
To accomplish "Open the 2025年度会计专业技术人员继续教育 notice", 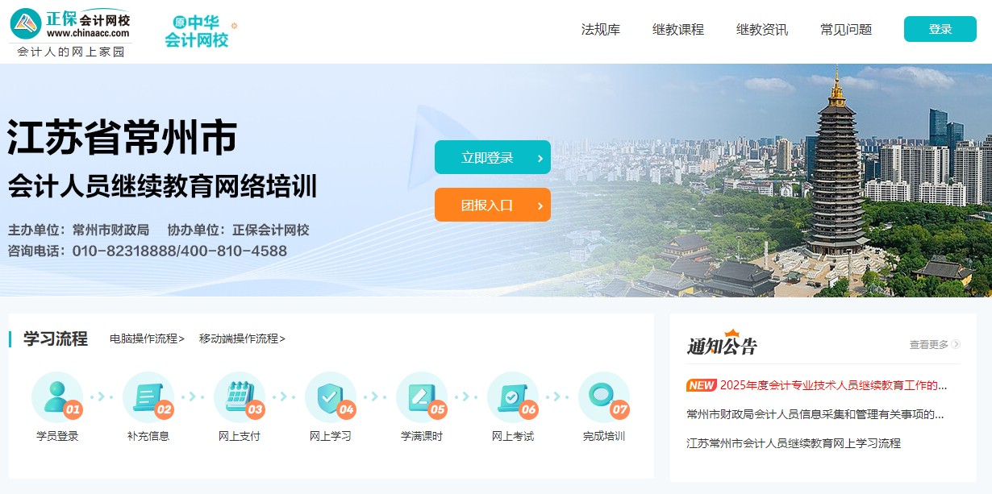I will 833,385.
